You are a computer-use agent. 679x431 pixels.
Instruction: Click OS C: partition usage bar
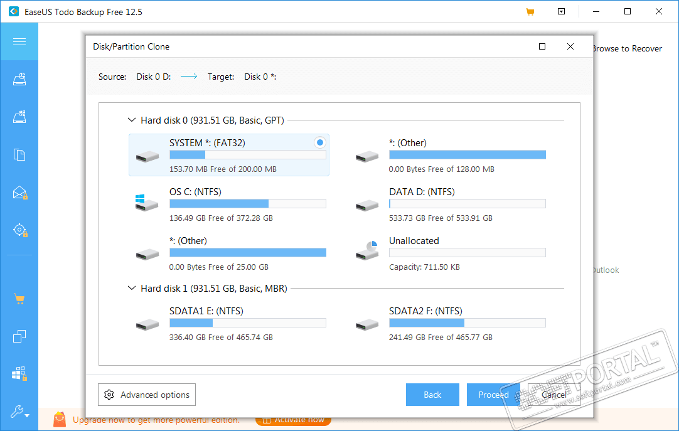[248, 204]
